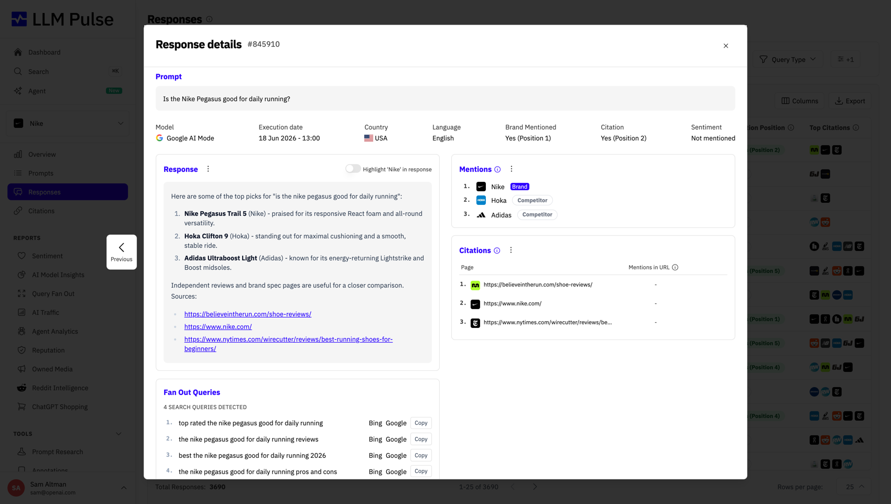Open the Columns settings button
891x504 pixels.
[800, 101]
